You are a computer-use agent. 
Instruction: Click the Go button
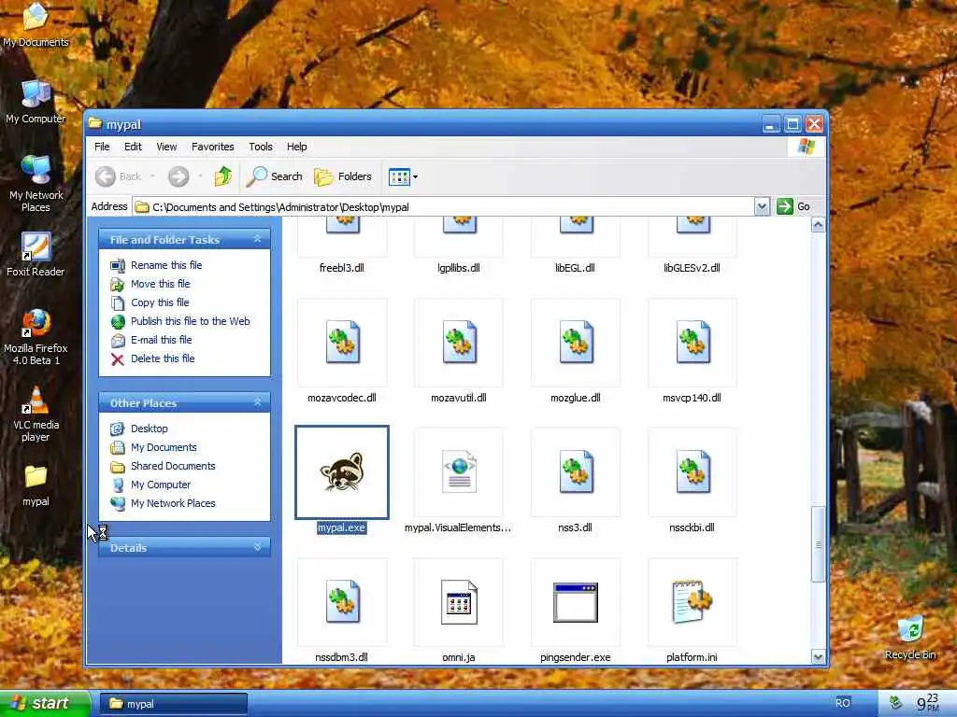coord(793,206)
